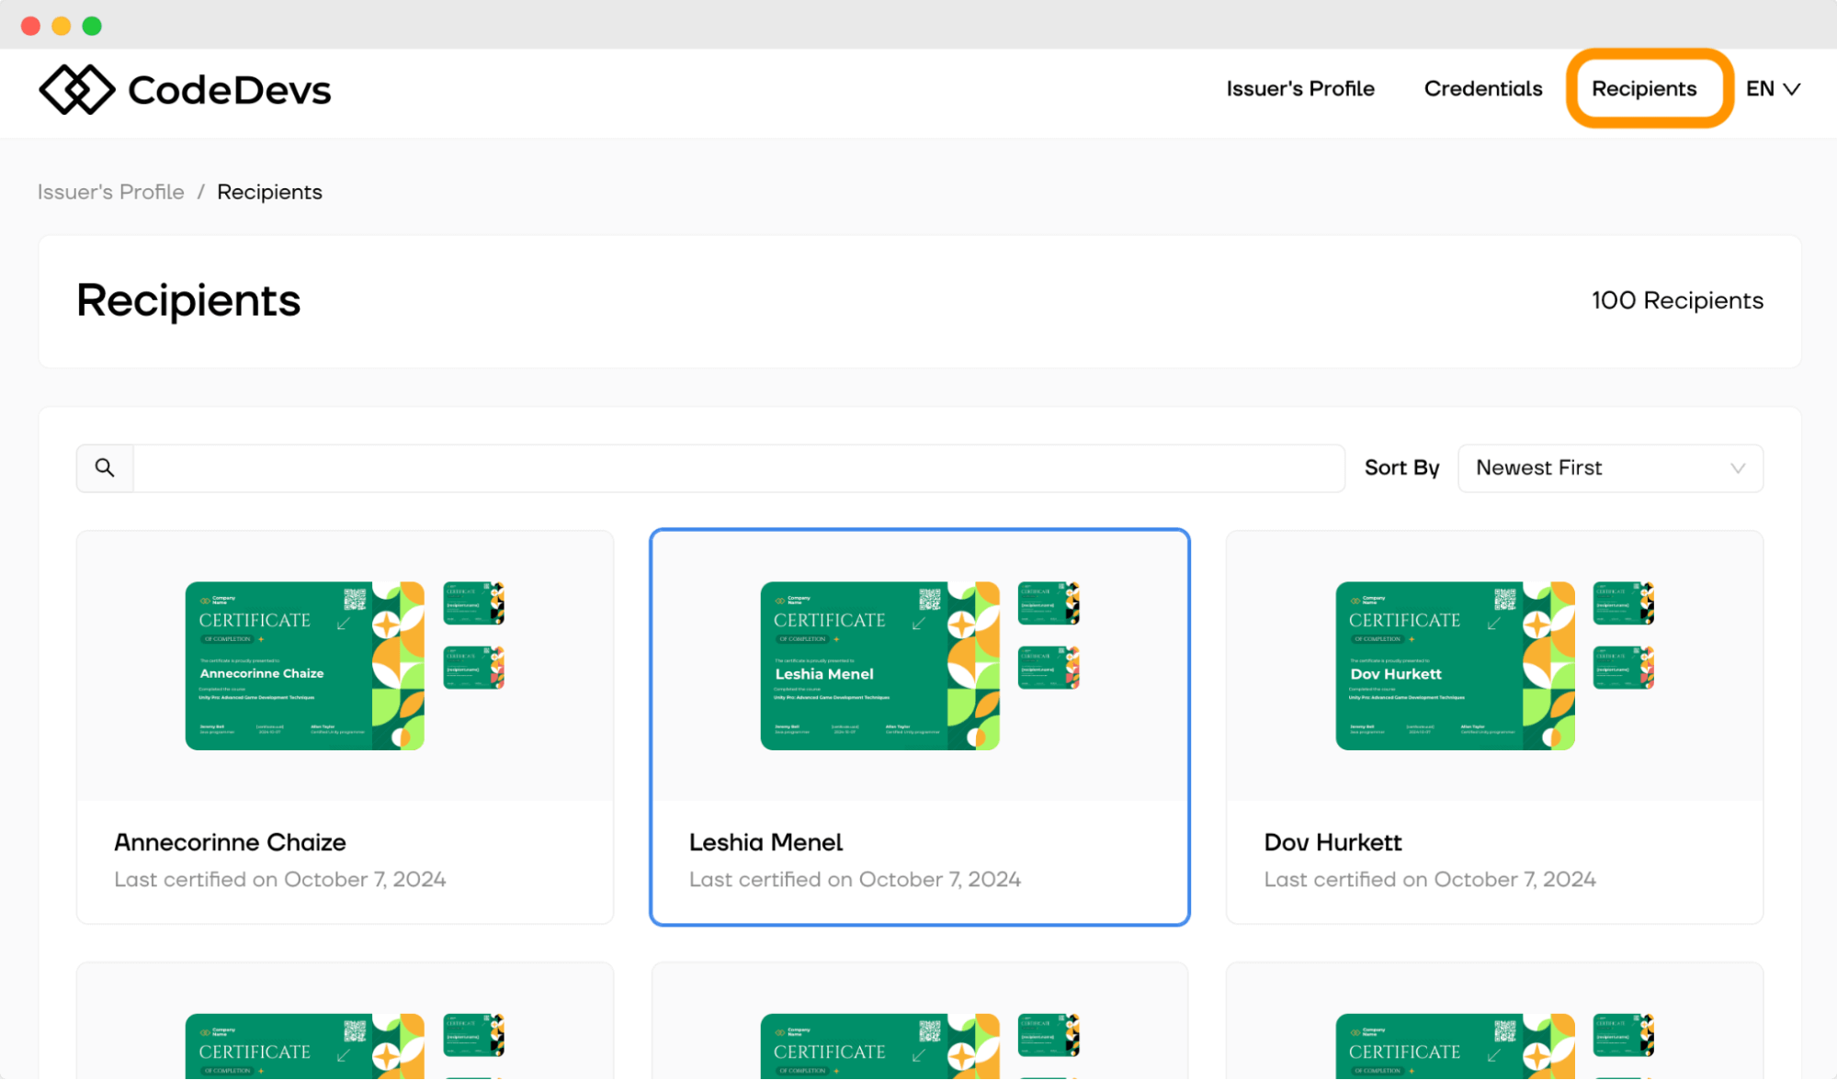Click the 100 Recipients count text
This screenshot has height=1080, width=1837.
pyautogui.click(x=1677, y=300)
